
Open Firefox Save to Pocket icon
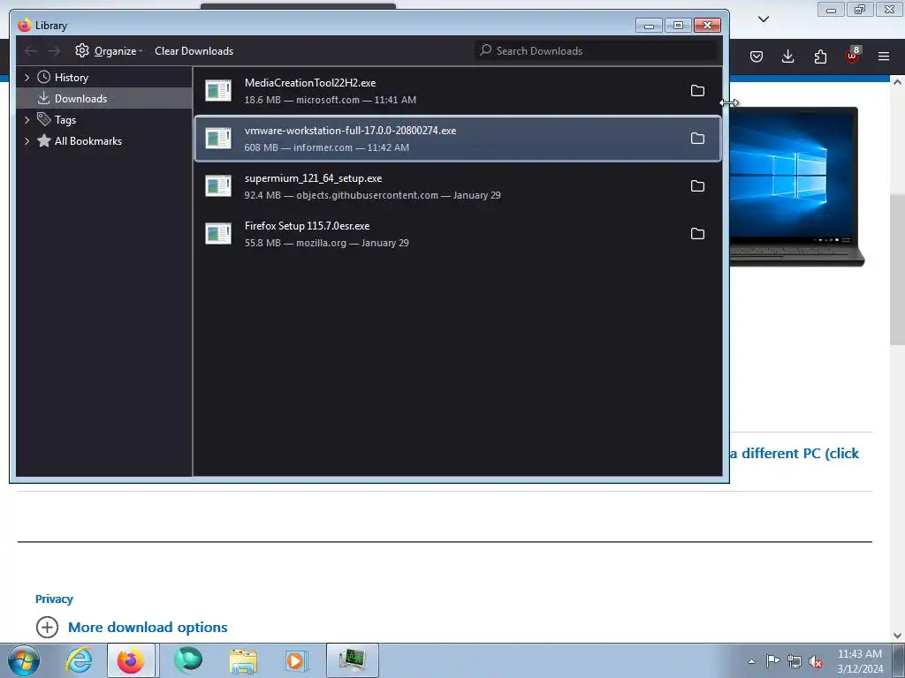(757, 56)
